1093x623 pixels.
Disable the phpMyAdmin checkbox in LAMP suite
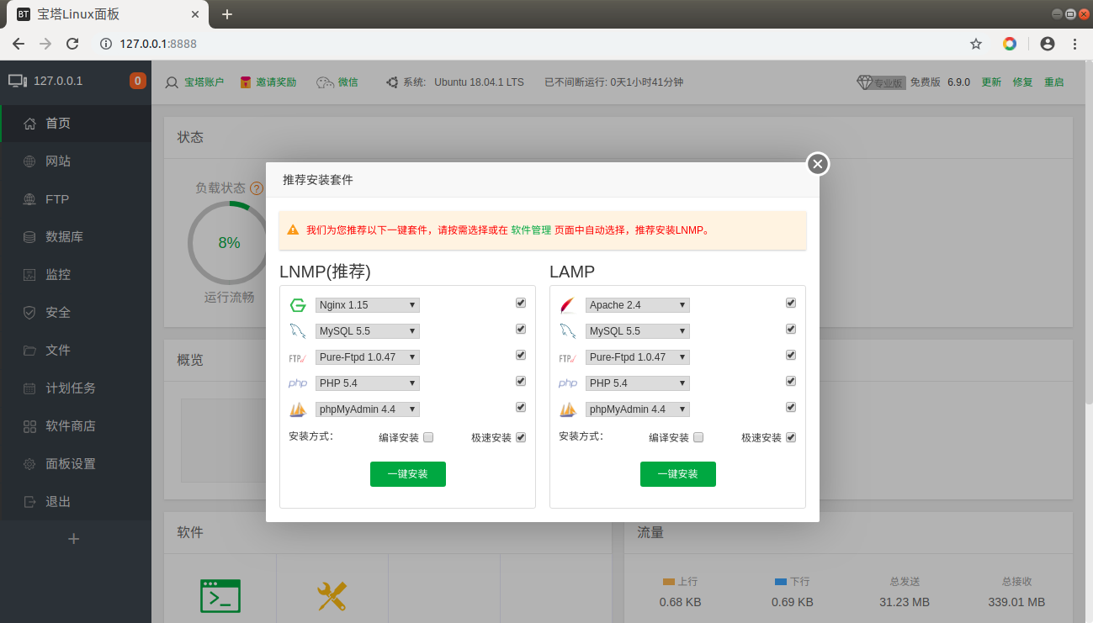pos(790,406)
